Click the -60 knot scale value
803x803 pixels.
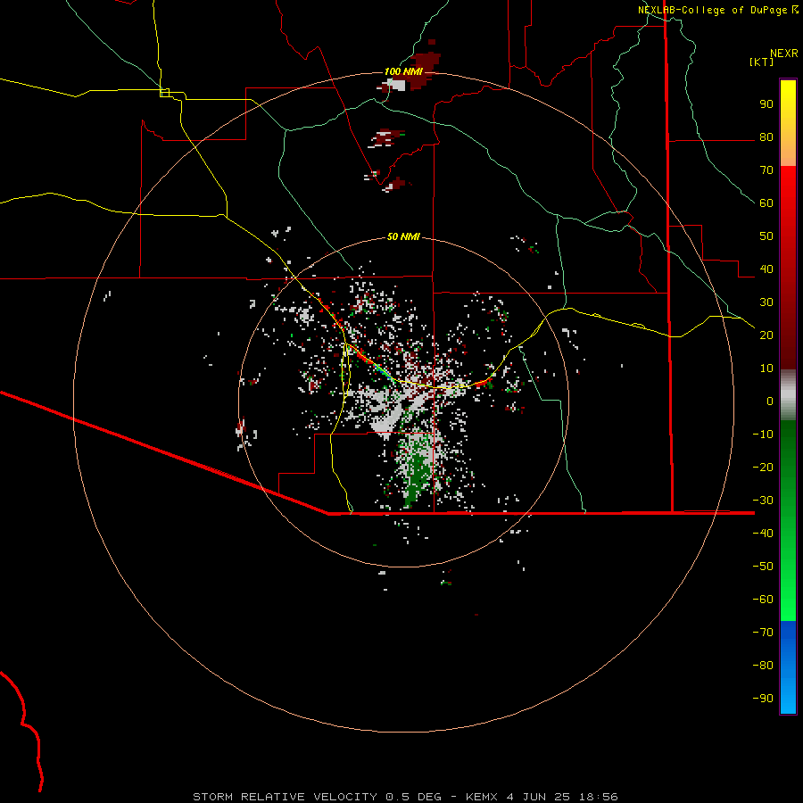pos(763,600)
